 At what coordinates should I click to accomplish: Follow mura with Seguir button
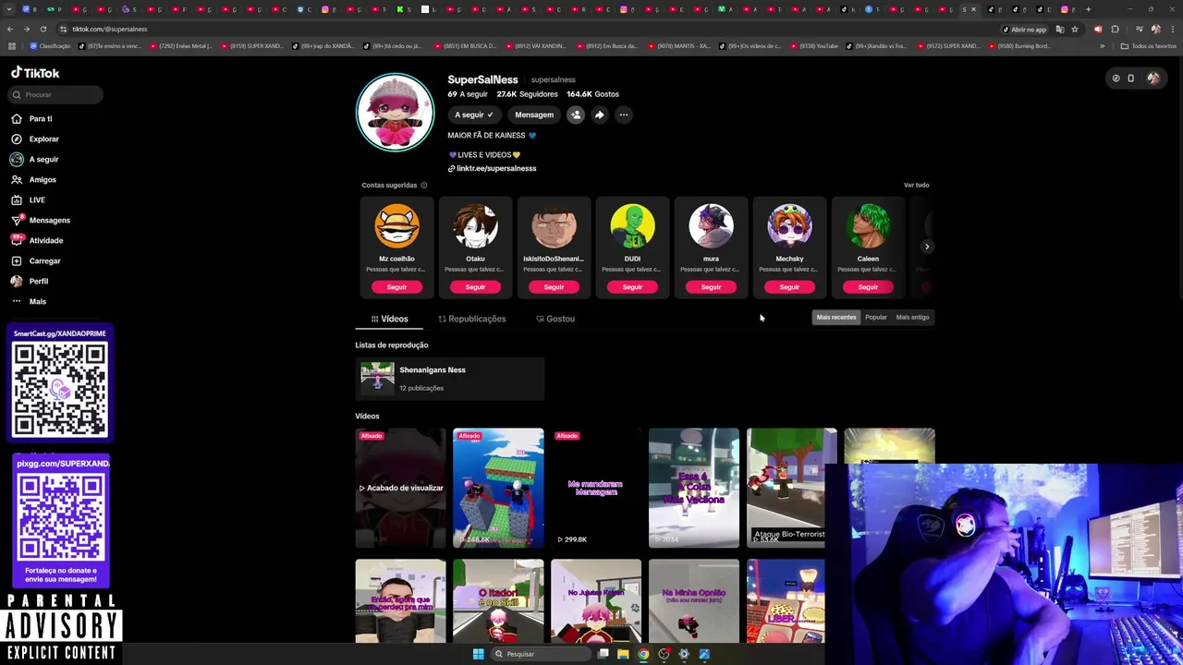(711, 286)
